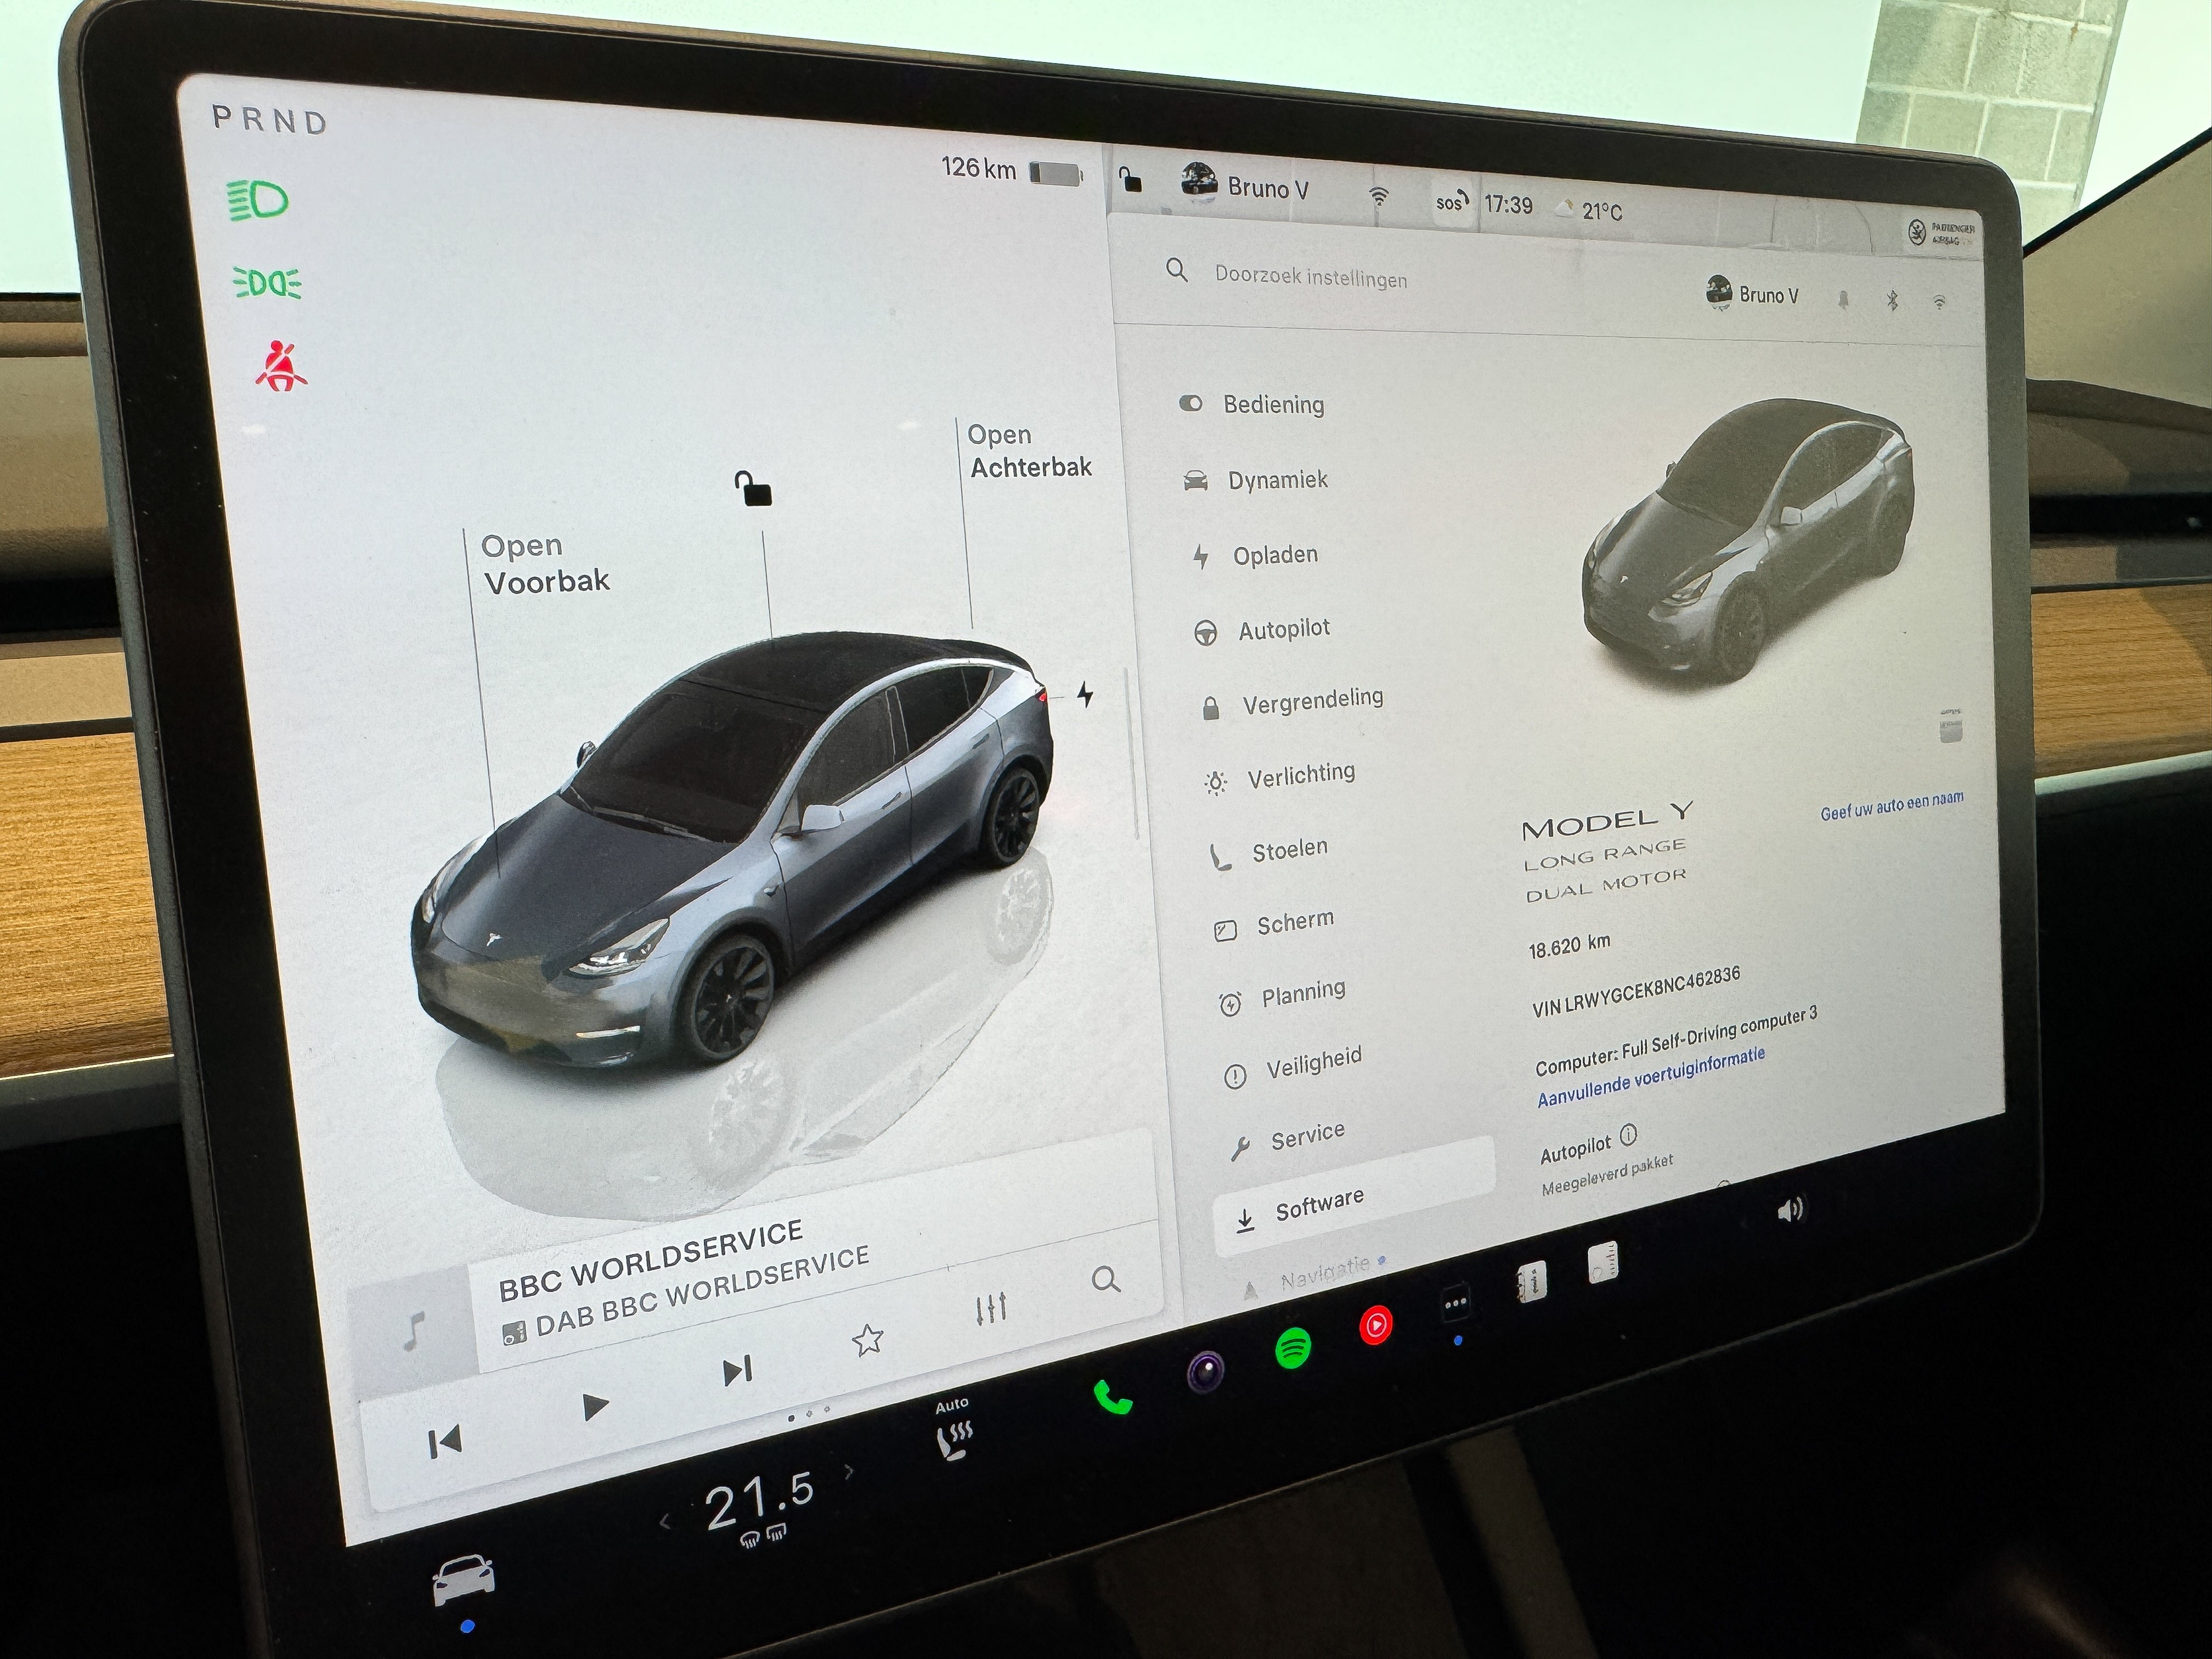Open the dashcam camera app

pyautogui.click(x=1205, y=1371)
